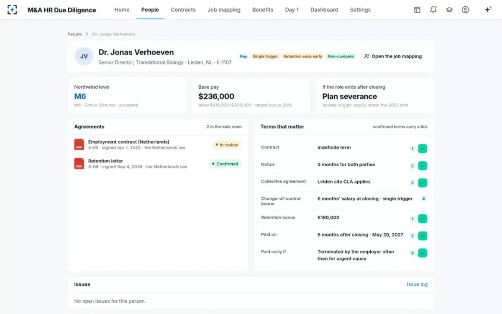
Task: Open the Settings tab
Action: (x=360, y=10)
